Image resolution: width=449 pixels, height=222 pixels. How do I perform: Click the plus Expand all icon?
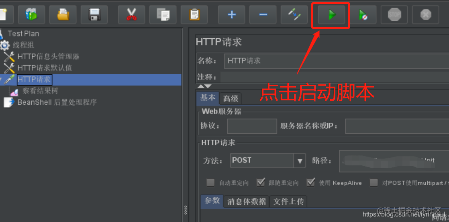(231, 14)
